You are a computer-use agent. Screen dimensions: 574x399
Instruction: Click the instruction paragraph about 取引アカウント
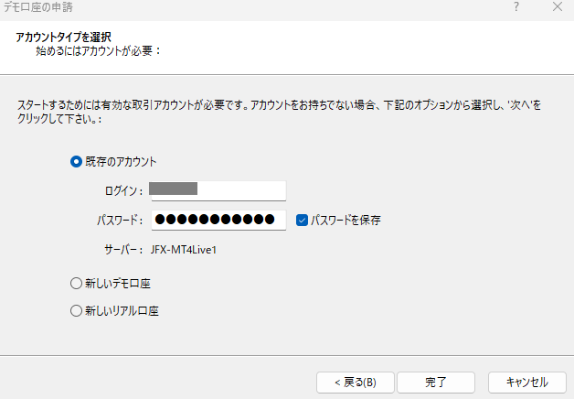tap(279, 112)
